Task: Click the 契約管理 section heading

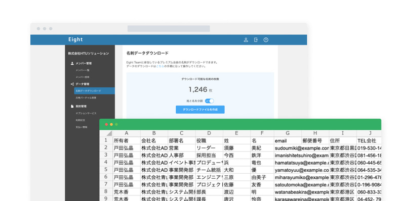Action: point(81,106)
